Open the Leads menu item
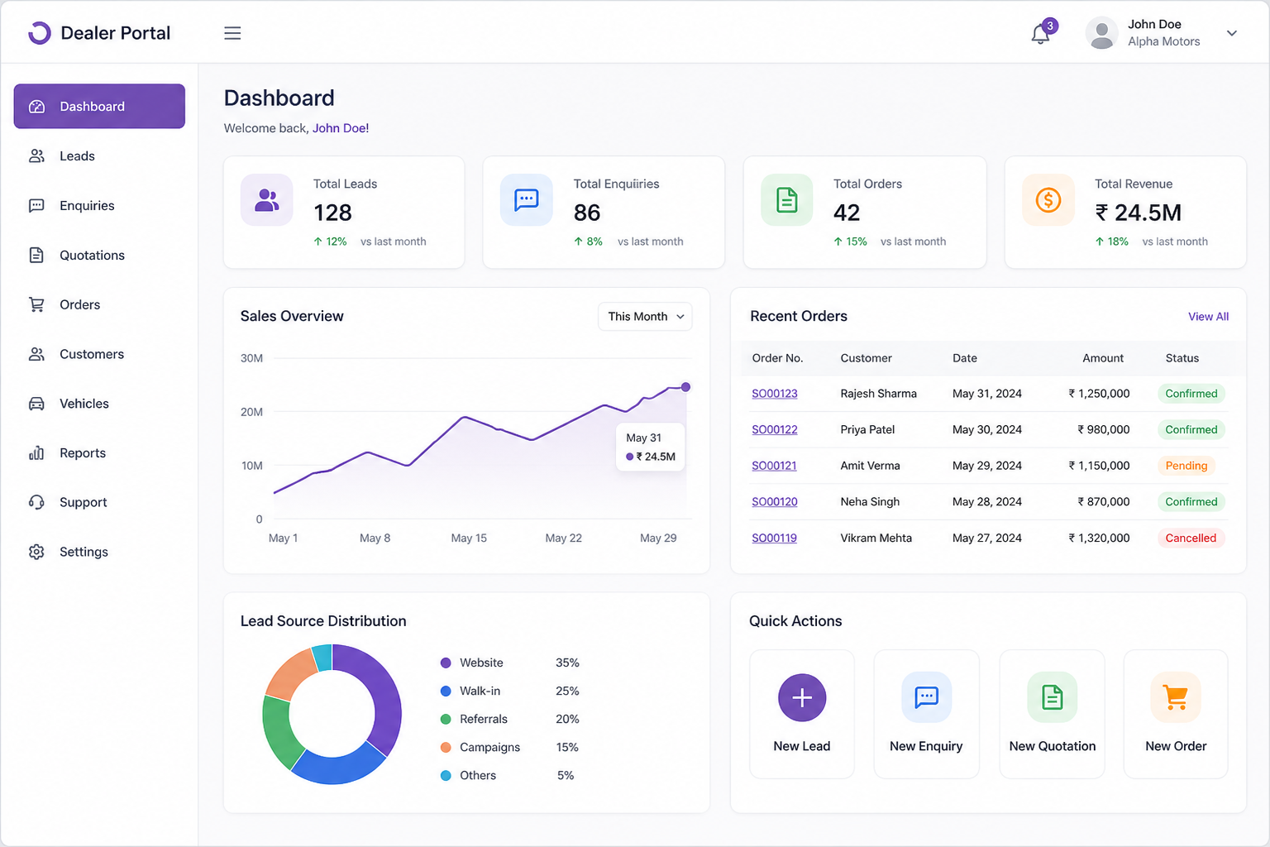Viewport: 1270px width, 847px height. tap(99, 156)
